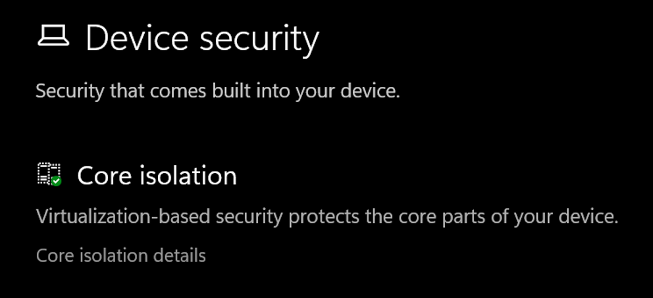This screenshot has width=653, height=298.
Task: Click the Virtualization-based security description
Action: [x=327, y=216]
